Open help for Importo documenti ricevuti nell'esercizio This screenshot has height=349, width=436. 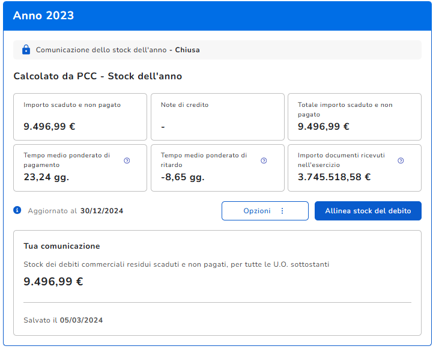point(401,160)
